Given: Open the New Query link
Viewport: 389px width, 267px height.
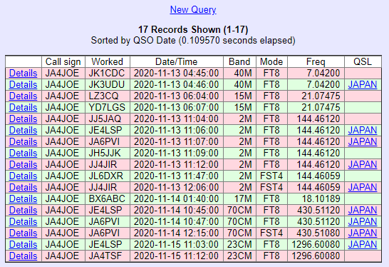Looking at the screenshot, I should pos(193,10).
